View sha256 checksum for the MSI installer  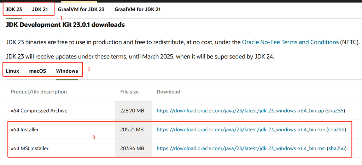[336, 148]
